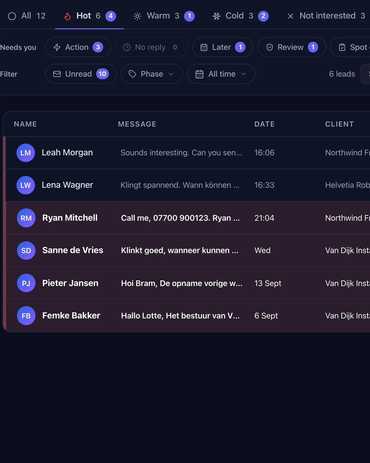This screenshot has height=463, width=370.
Task: Toggle the Later filter chip
Action: [x=223, y=47]
